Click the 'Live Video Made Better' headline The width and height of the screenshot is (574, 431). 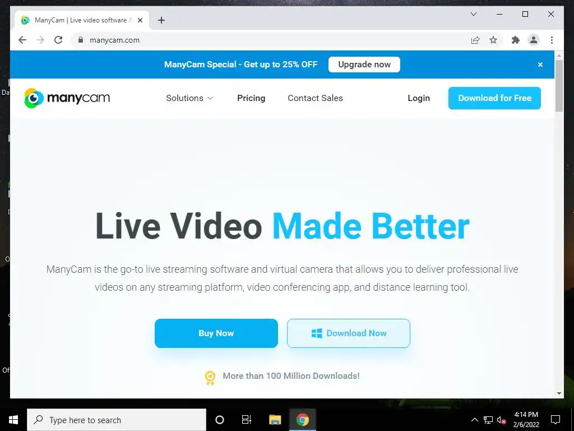point(283,227)
